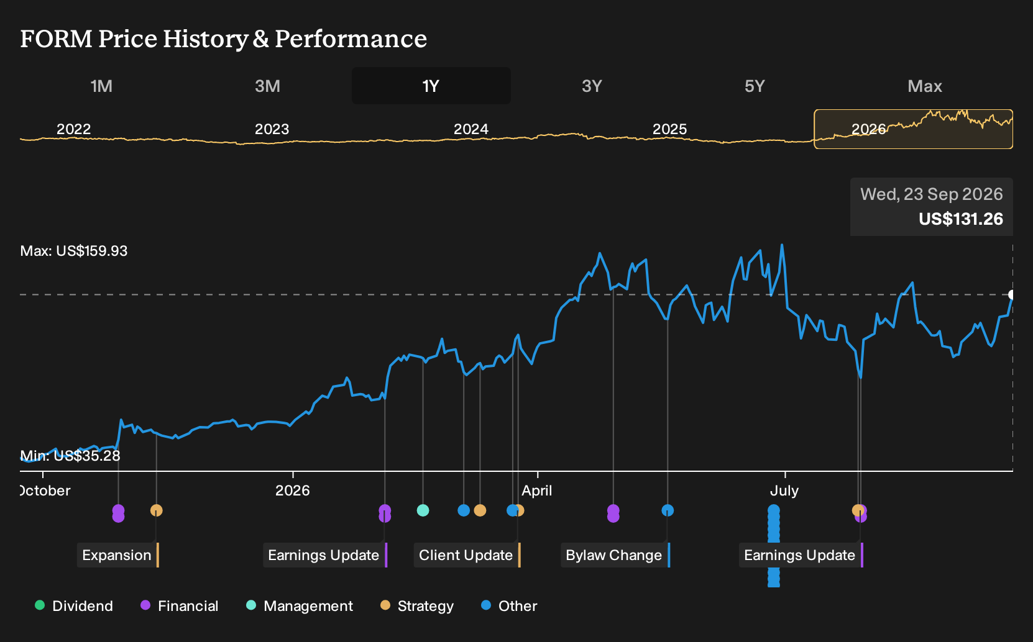Image resolution: width=1033 pixels, height=642 pixels.
Task: Open the Earnings Update label after Bylaw Change
Action: point(801,555)
